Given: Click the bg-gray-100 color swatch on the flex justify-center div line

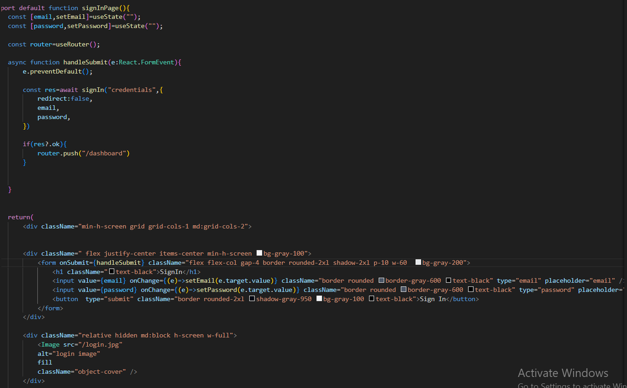Looking at the screenshot, I should [x=259, y=253].
